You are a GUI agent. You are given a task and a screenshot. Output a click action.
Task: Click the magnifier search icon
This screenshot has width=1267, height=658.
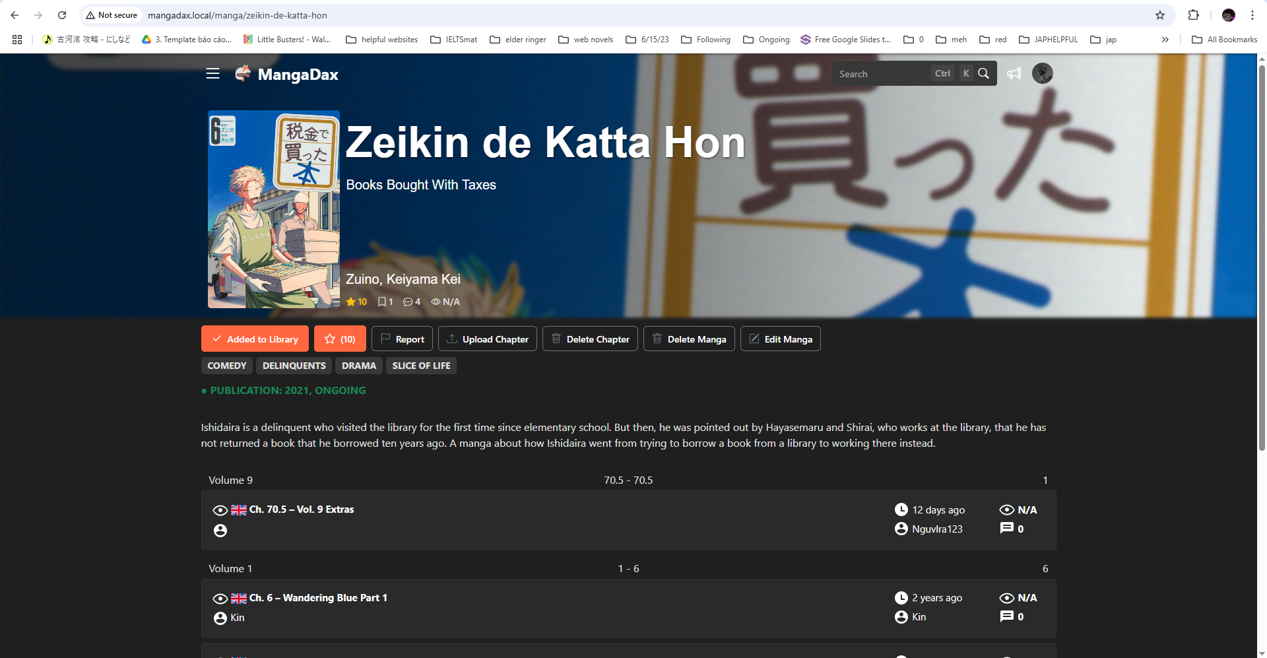point(983,73)
